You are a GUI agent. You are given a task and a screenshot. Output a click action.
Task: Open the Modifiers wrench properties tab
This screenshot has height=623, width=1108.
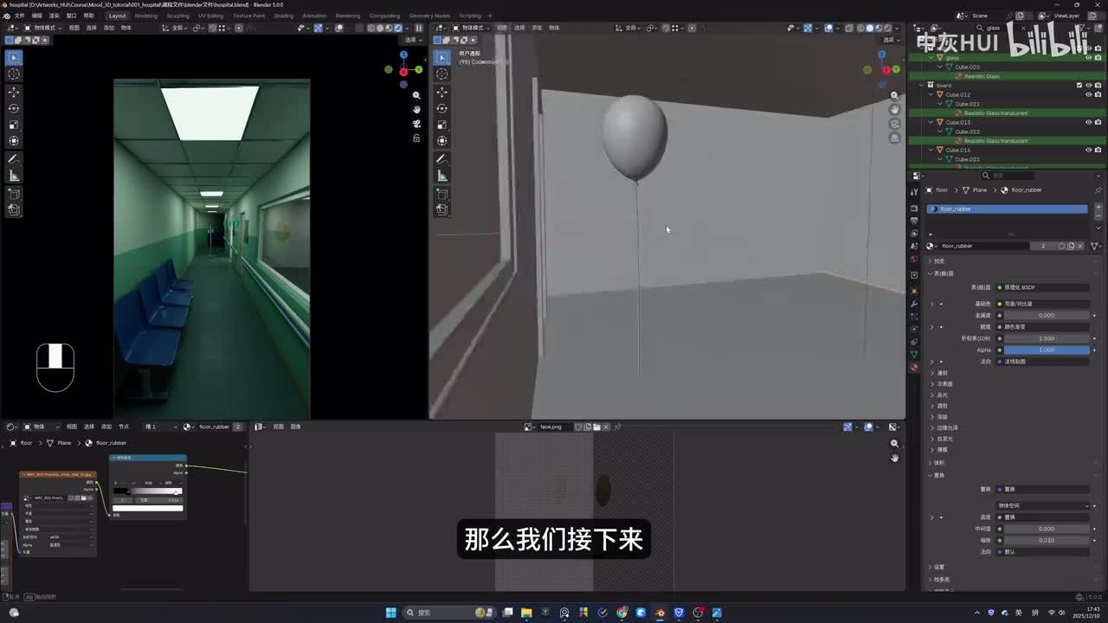tap(913, 304)
